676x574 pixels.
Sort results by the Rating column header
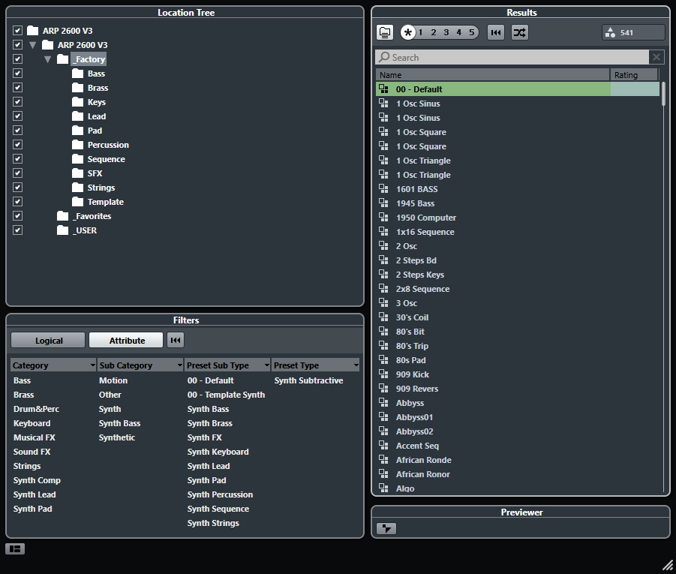[x=634, y=74]
